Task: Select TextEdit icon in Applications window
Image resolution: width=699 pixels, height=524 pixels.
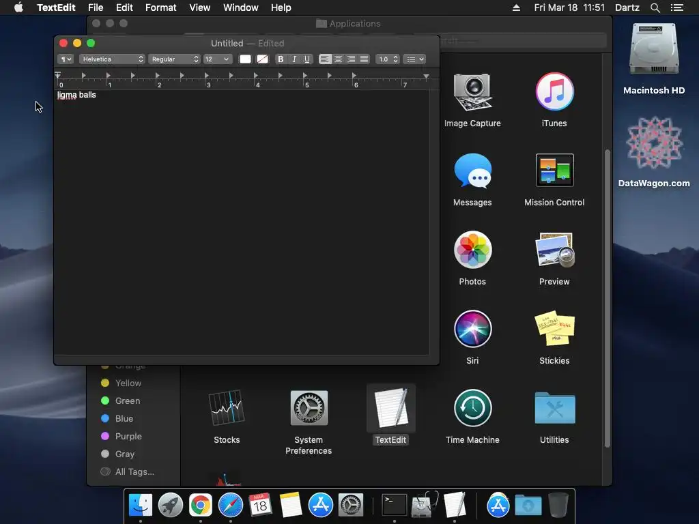Action: 391,416
